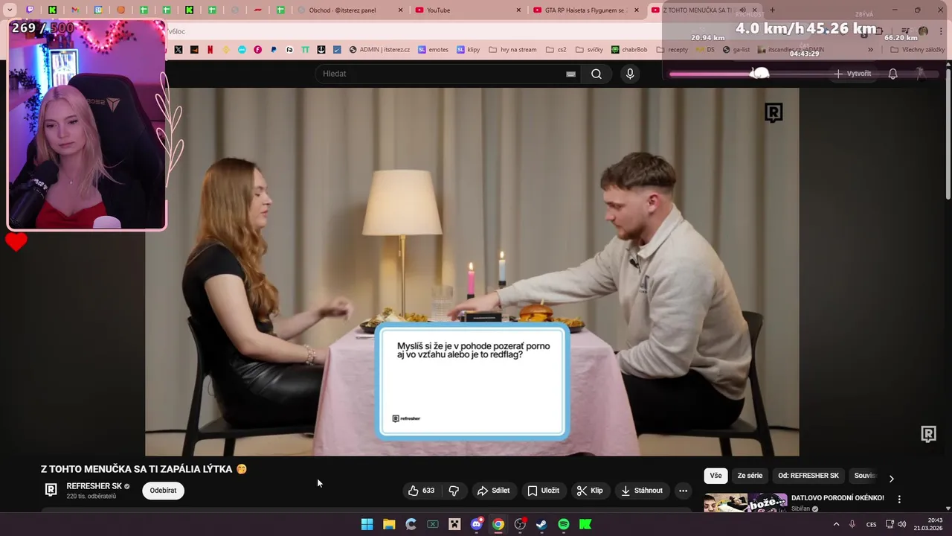This screenshot has width=952, height=536.
Task: Open 'Všechny záložky' folder
Action: click(x=916, y=50)
